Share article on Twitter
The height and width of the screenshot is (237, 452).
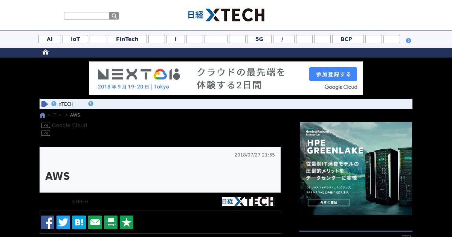point(63,222)
